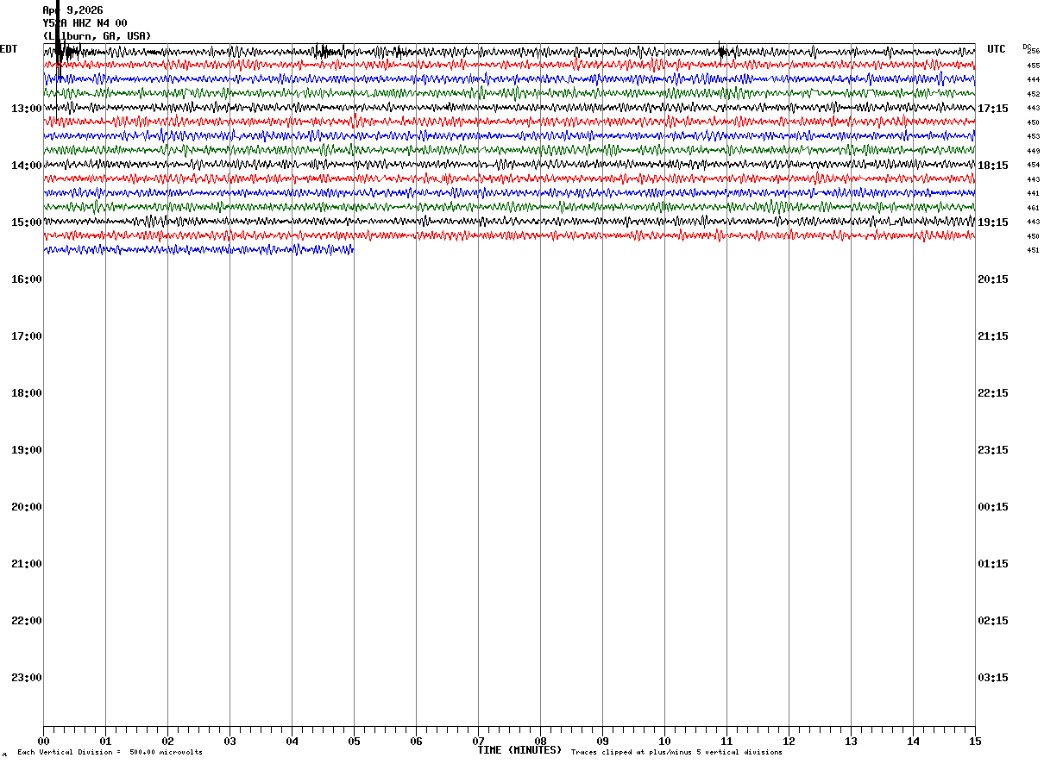Click minute label 06 on time axis
Viewport: 1044px width, 764px height.
(x=416, y=742)
